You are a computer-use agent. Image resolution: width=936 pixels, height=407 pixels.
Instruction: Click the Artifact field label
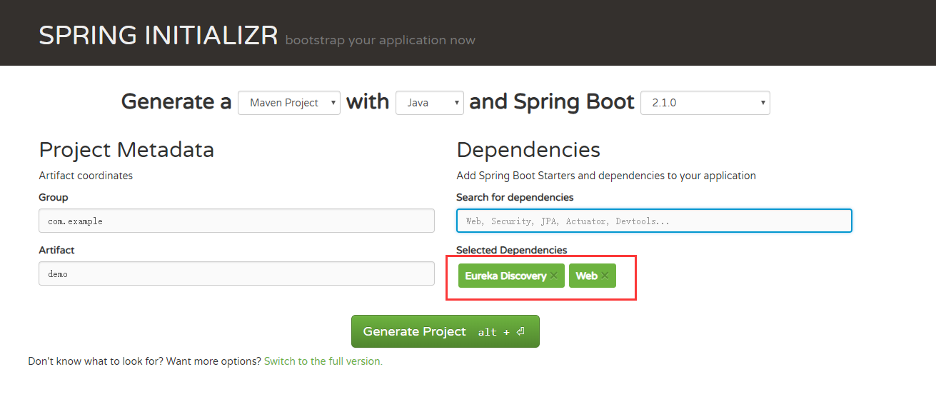click(56, 250)
